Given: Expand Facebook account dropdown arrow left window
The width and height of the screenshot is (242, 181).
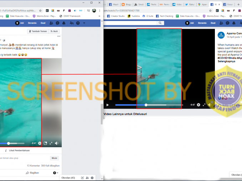Looking at the screenshot, I should tap(84, 23).
